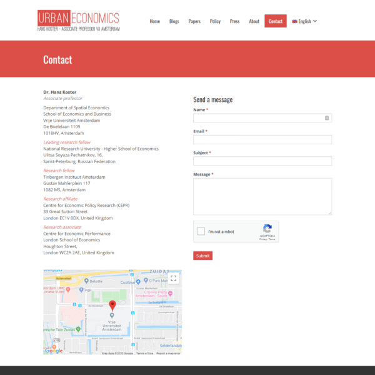Open the Blogs menu item

174,21
